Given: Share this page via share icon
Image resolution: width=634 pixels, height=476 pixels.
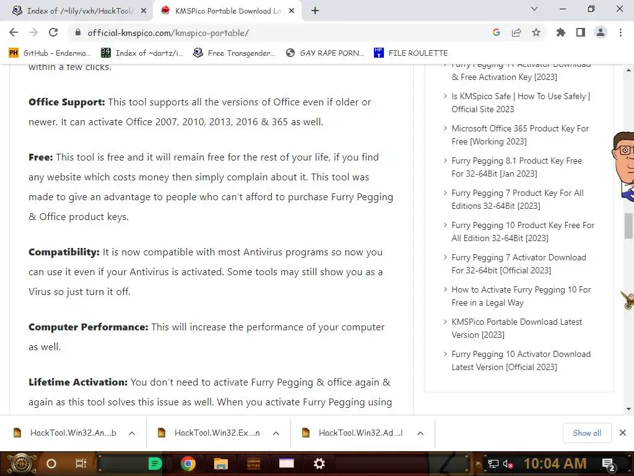Looking at the screenshot, I should click(x=516, y=32).
